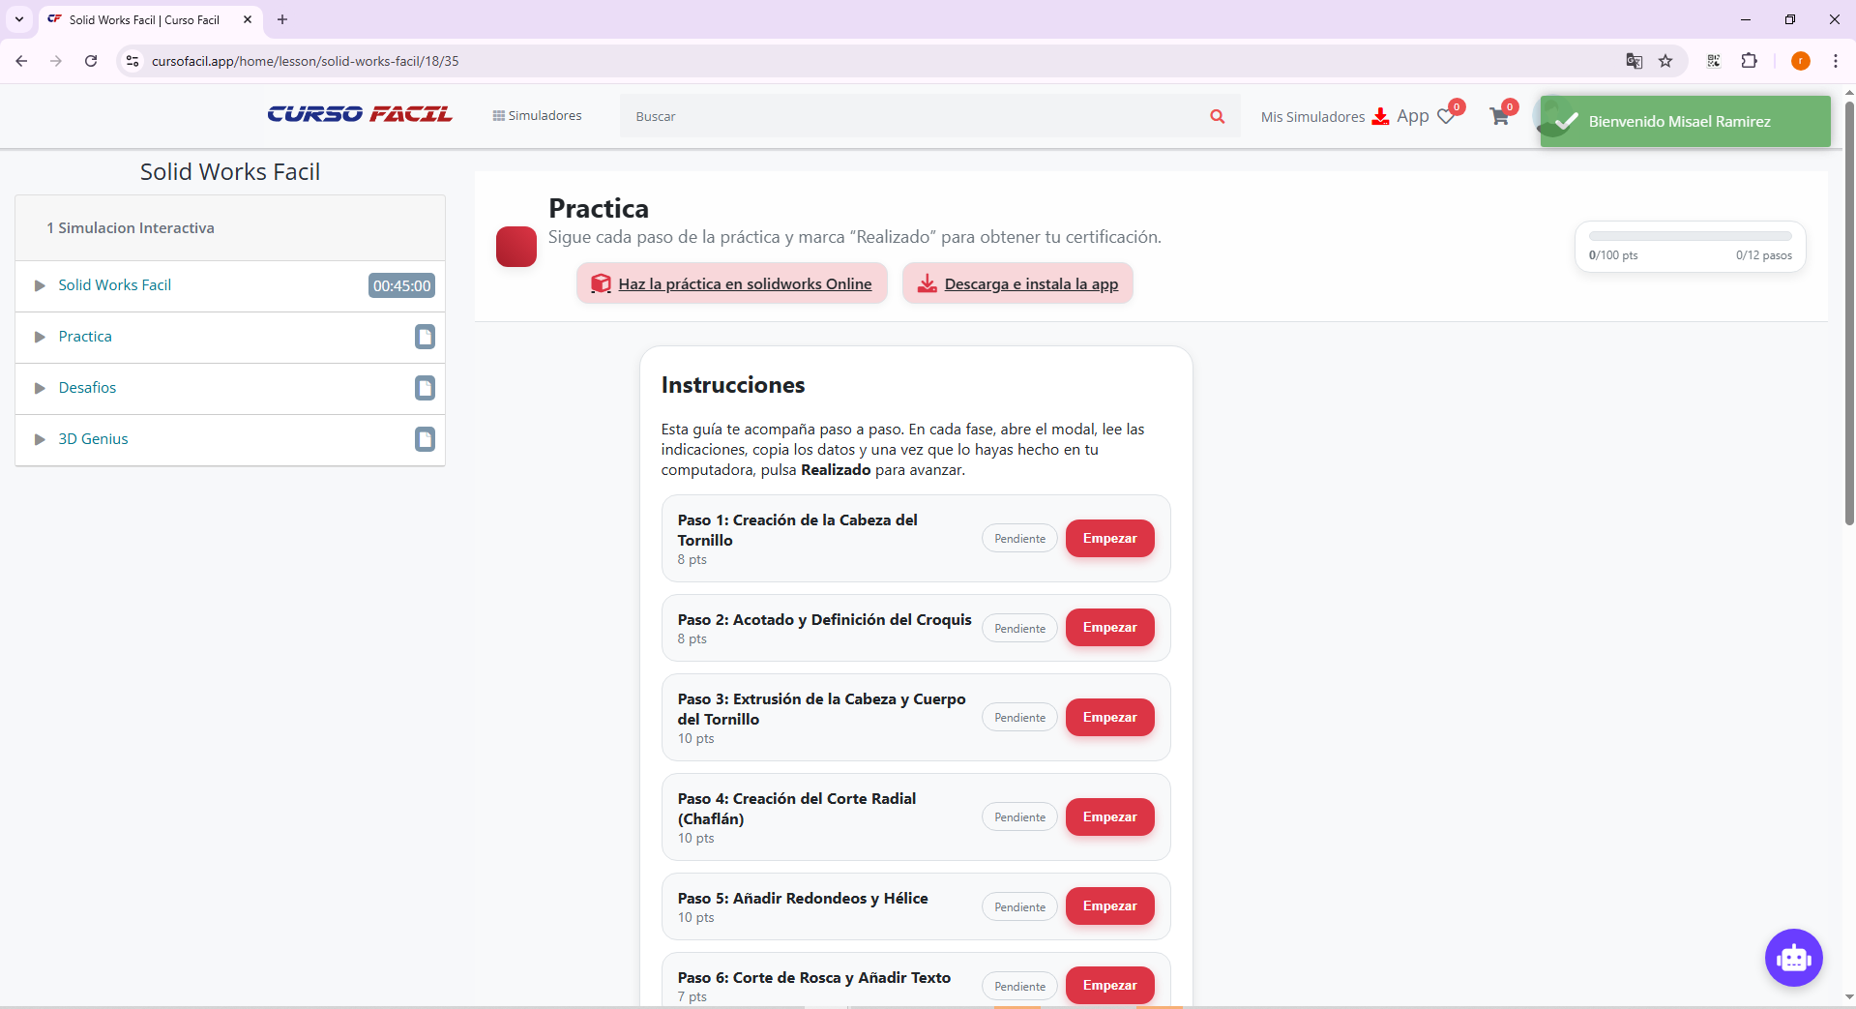This screenshot has height=1009, width=1856.
Task: Open the wishlist heart icon
Action: point(1447,116)
